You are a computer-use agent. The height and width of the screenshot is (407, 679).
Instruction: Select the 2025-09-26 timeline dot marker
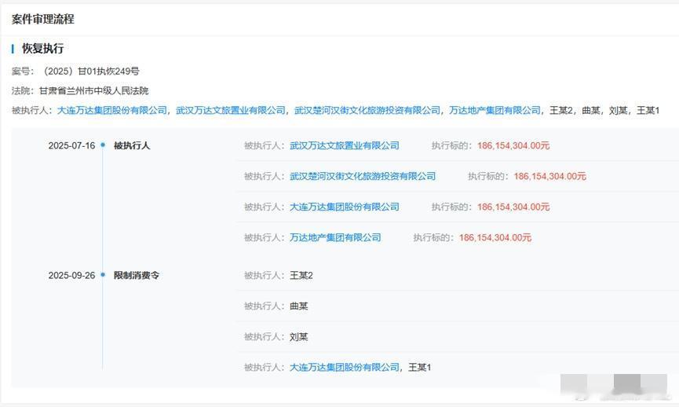(103, 275)
